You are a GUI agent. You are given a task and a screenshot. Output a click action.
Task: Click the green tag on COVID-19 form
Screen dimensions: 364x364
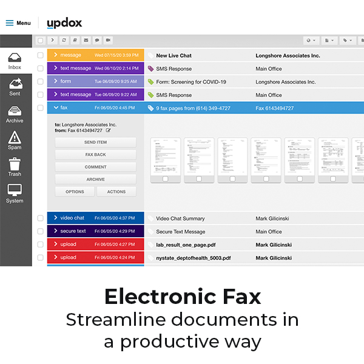(x=150, y=82)
